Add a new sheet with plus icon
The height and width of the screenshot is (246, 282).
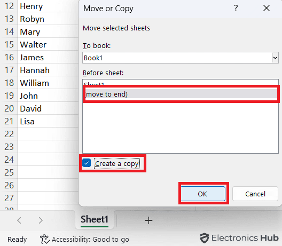pyautogui.click(x=148, y=220)
